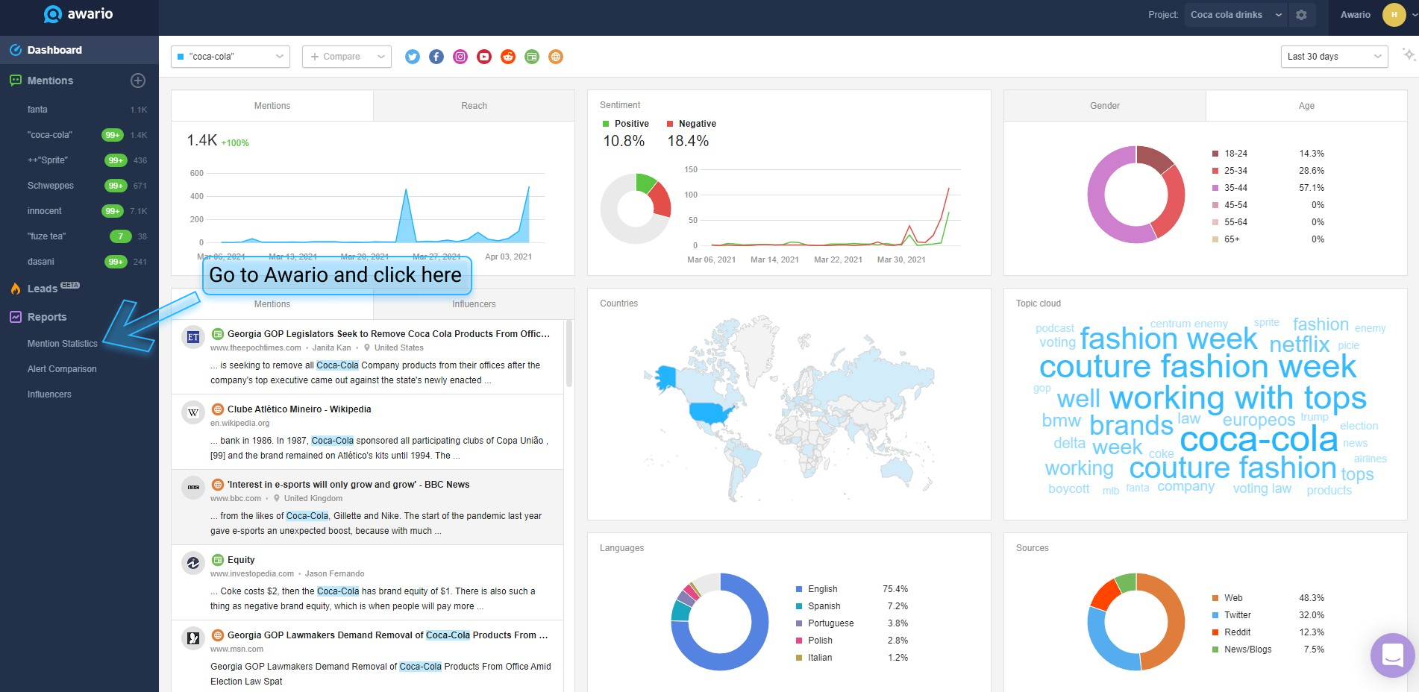Open the Mentions section in sidebar
This screenshot has width=1419, height=692.
50,81
